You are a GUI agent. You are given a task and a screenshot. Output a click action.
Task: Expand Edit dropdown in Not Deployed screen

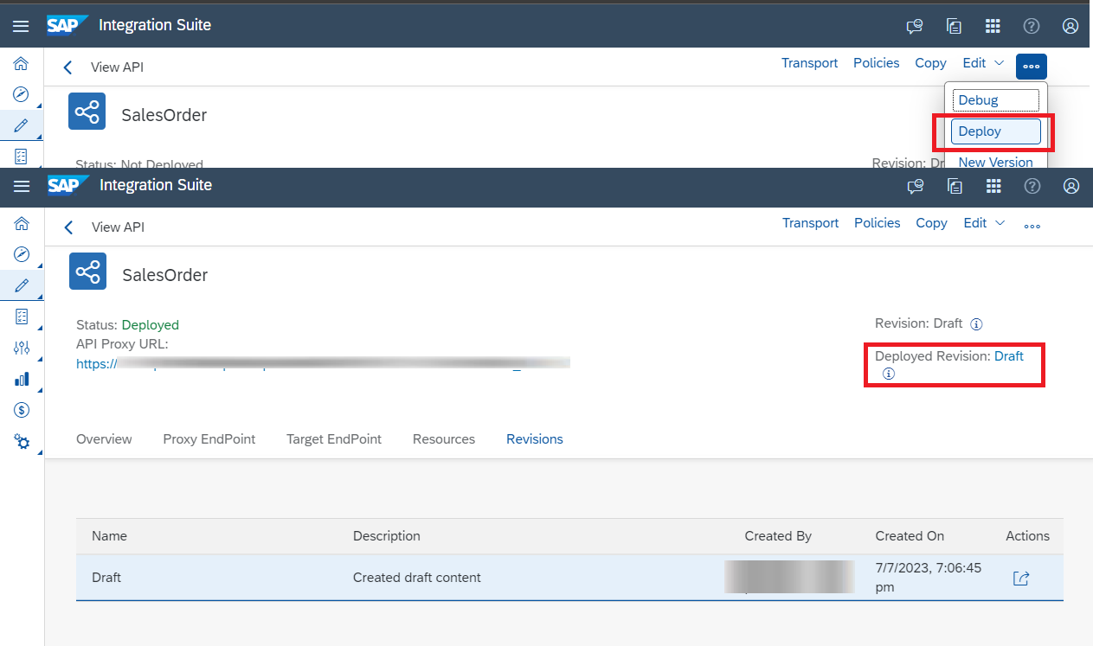(983, 63)
